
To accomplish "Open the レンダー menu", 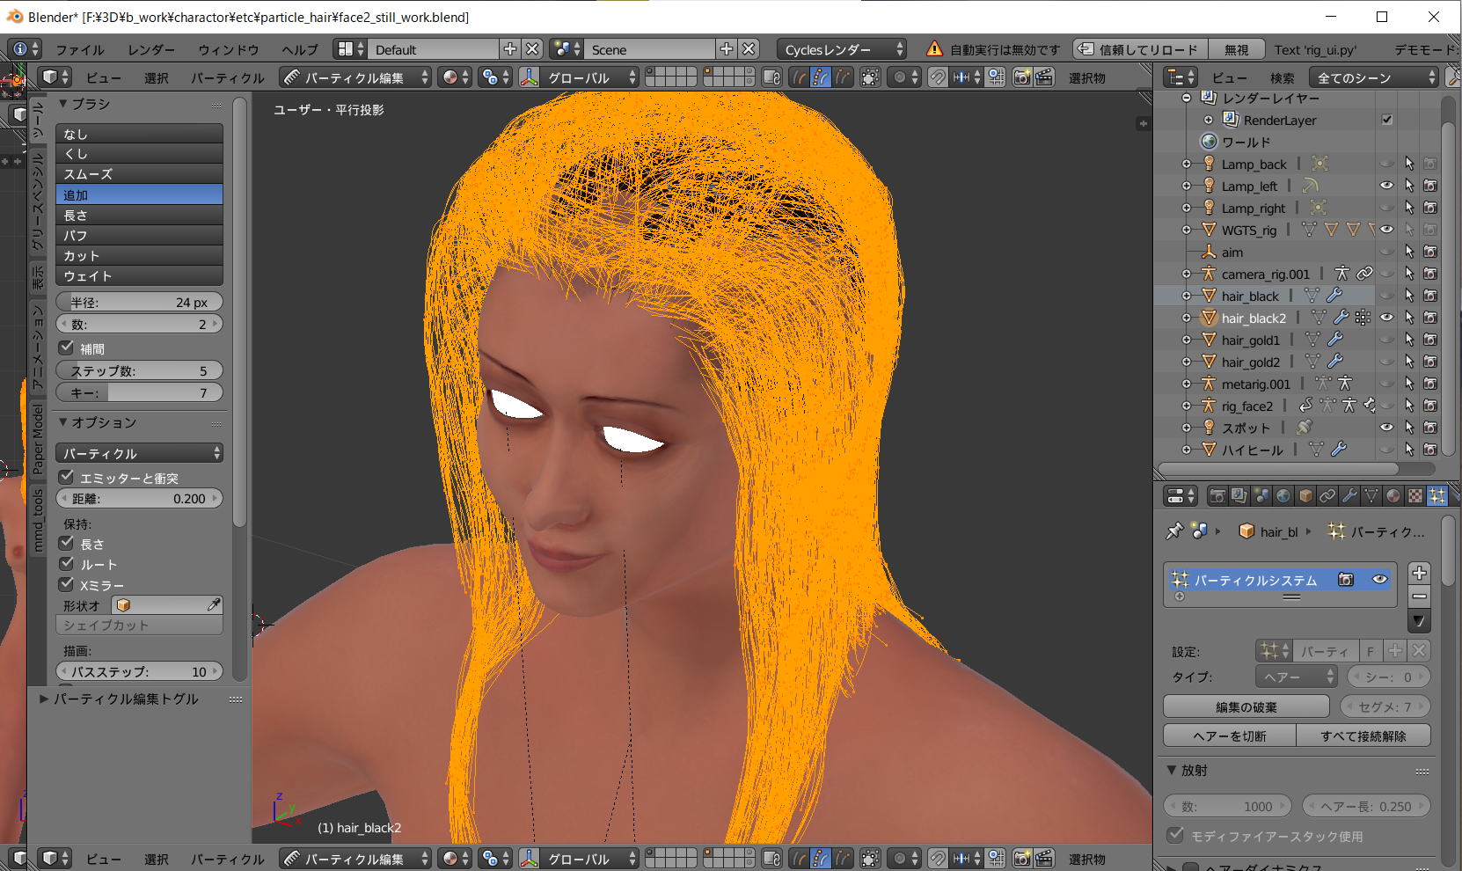I will (x=150, y=49).
